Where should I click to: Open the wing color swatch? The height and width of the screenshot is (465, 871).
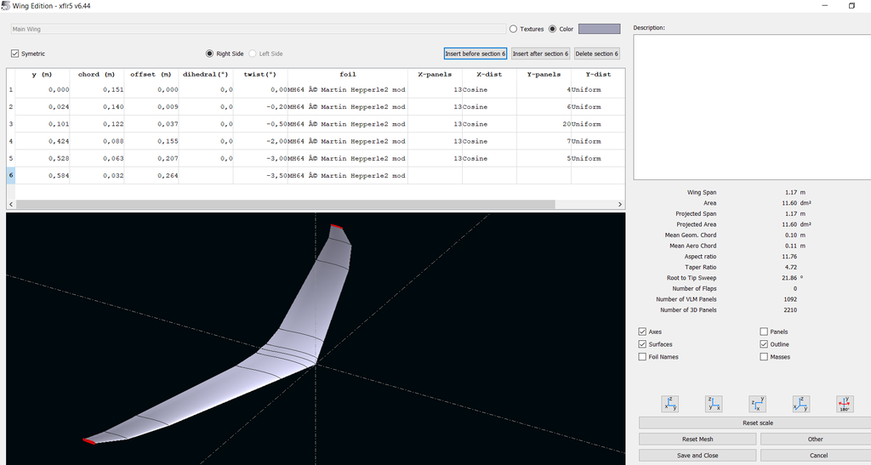point(600,29)
